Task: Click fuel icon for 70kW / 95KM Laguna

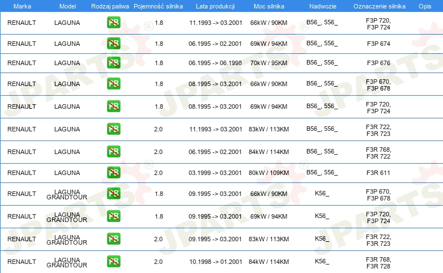Action: (x=113, y=62)
